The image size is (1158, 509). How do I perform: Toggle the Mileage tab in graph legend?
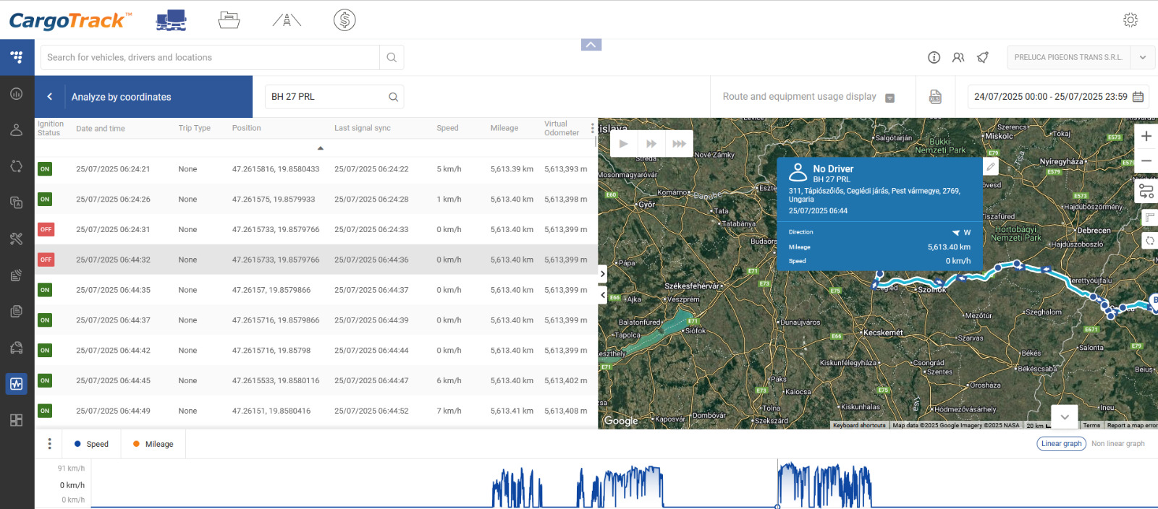(x=153, y=444)
